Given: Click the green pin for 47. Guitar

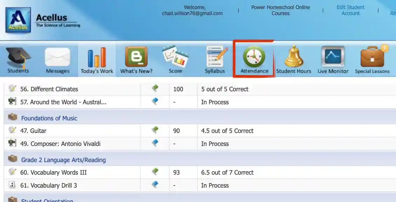Looking at the screenshot, I should coord(155,130).
